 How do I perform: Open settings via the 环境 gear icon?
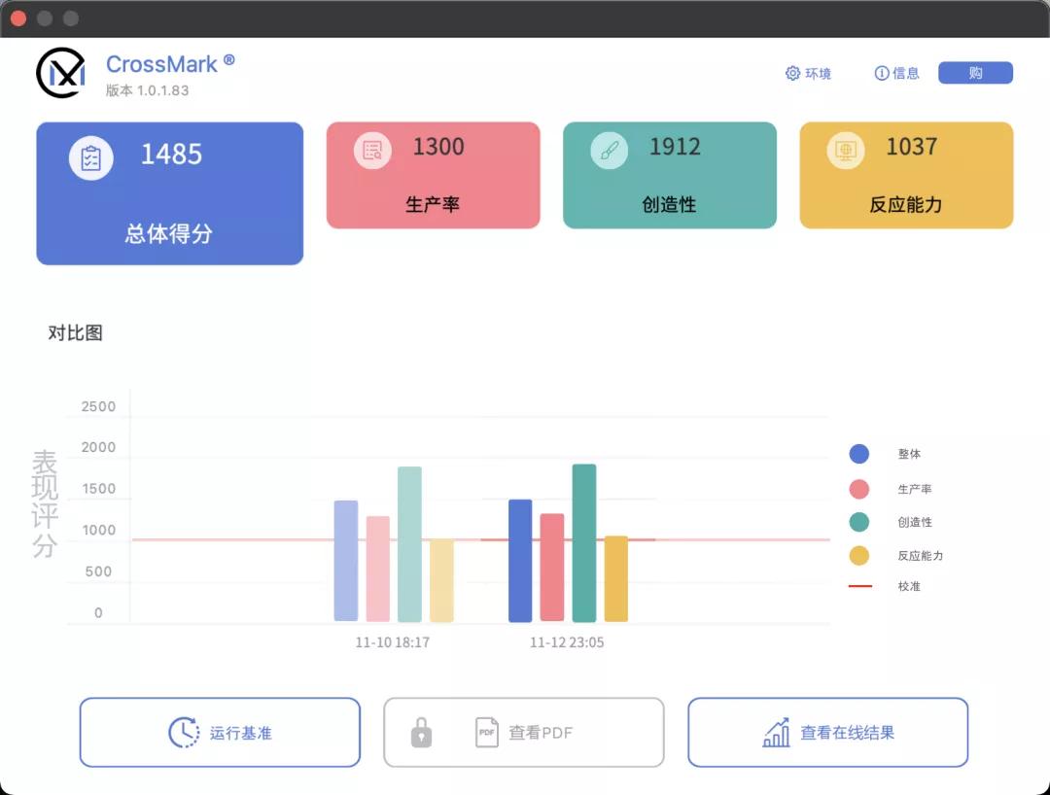(x=793, y=73)
